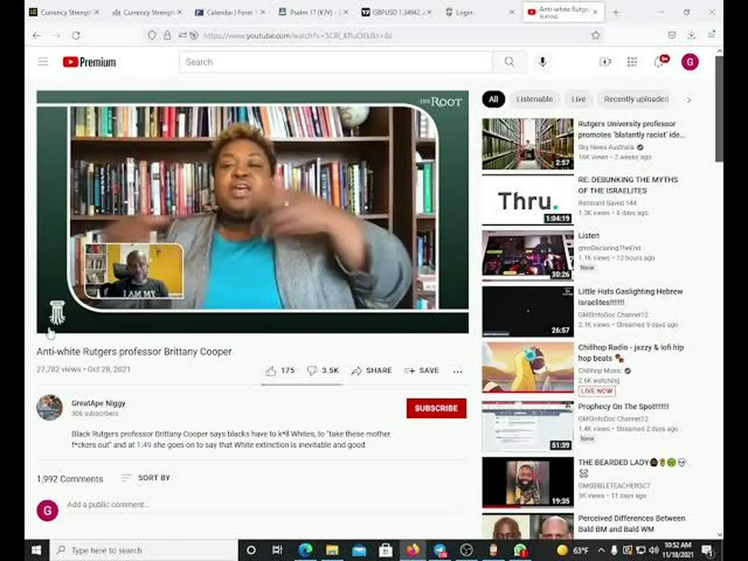
Task: Save page to Pocket
Action: click(x=672, y=35)
